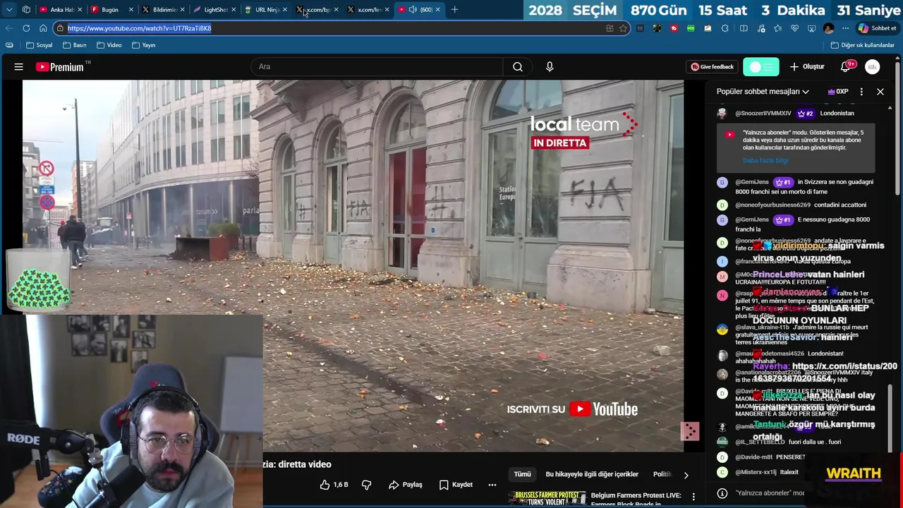903x508 pixels.
Task: Select Bu hikayeyle ilgili diğer içerikler chip
Action: (x=592, y=474)
